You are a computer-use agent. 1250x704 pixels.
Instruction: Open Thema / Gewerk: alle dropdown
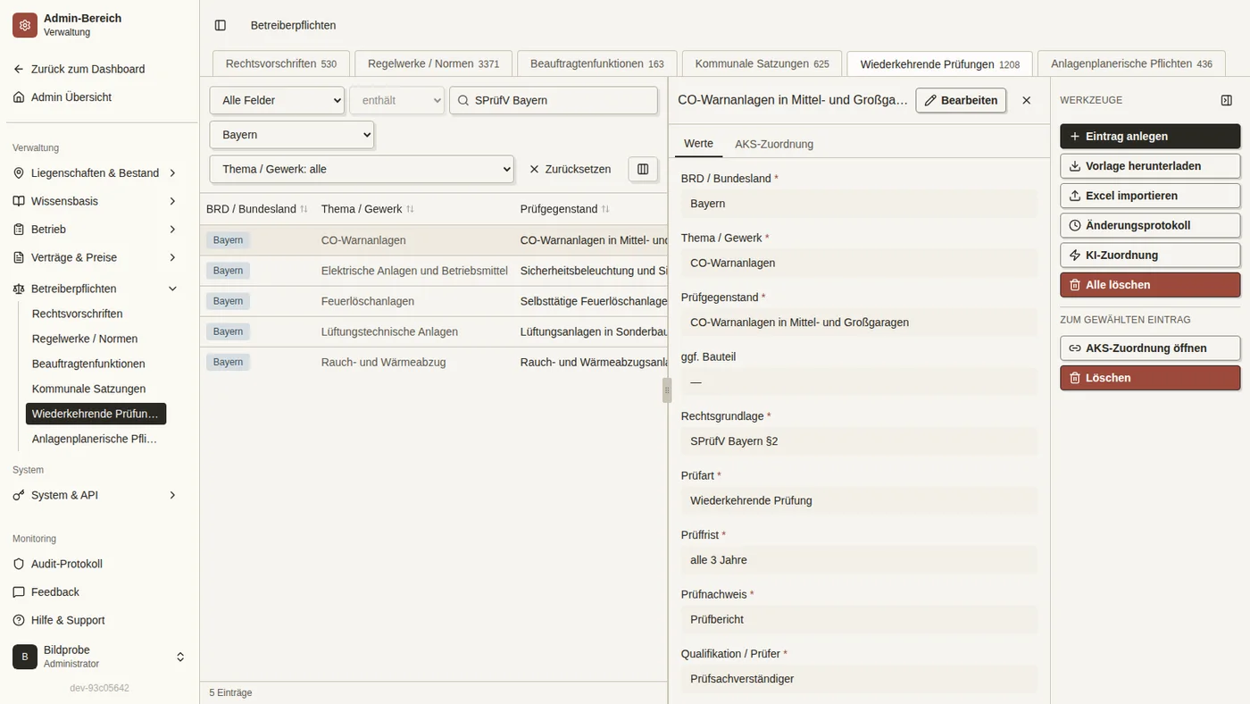362,169
